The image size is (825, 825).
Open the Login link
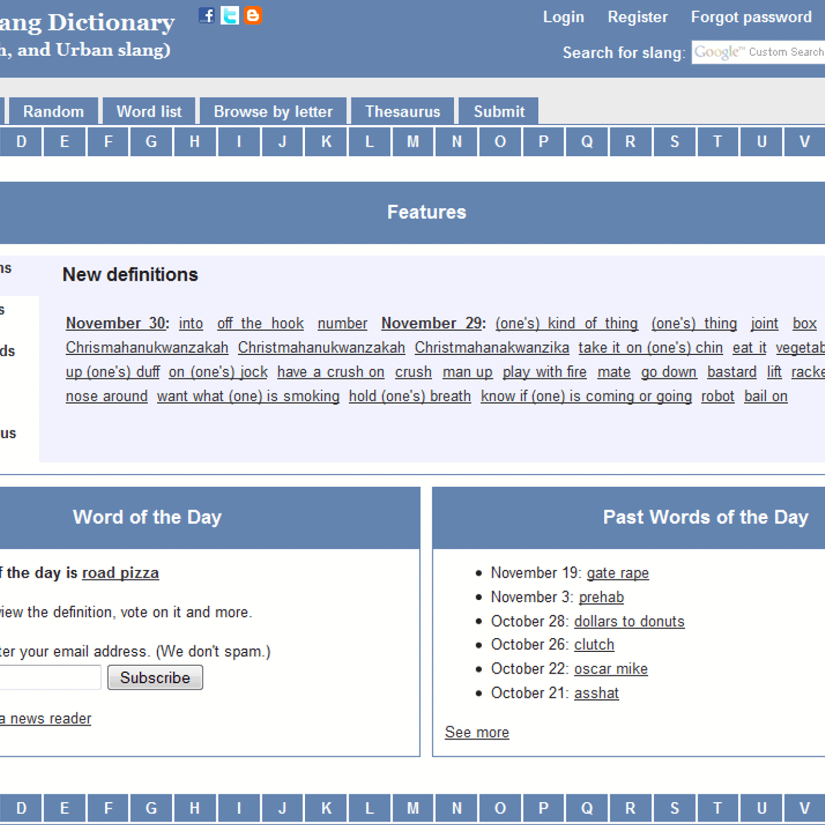(x=563, y=17)
